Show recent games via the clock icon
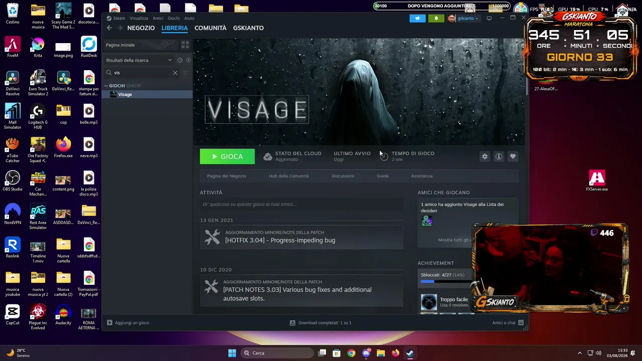Viewport: 642px width, 361px height. point(180,60)
